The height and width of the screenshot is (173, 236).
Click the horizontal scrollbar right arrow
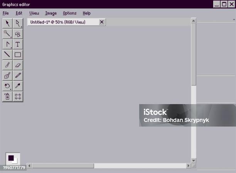(x=189, y=166)
